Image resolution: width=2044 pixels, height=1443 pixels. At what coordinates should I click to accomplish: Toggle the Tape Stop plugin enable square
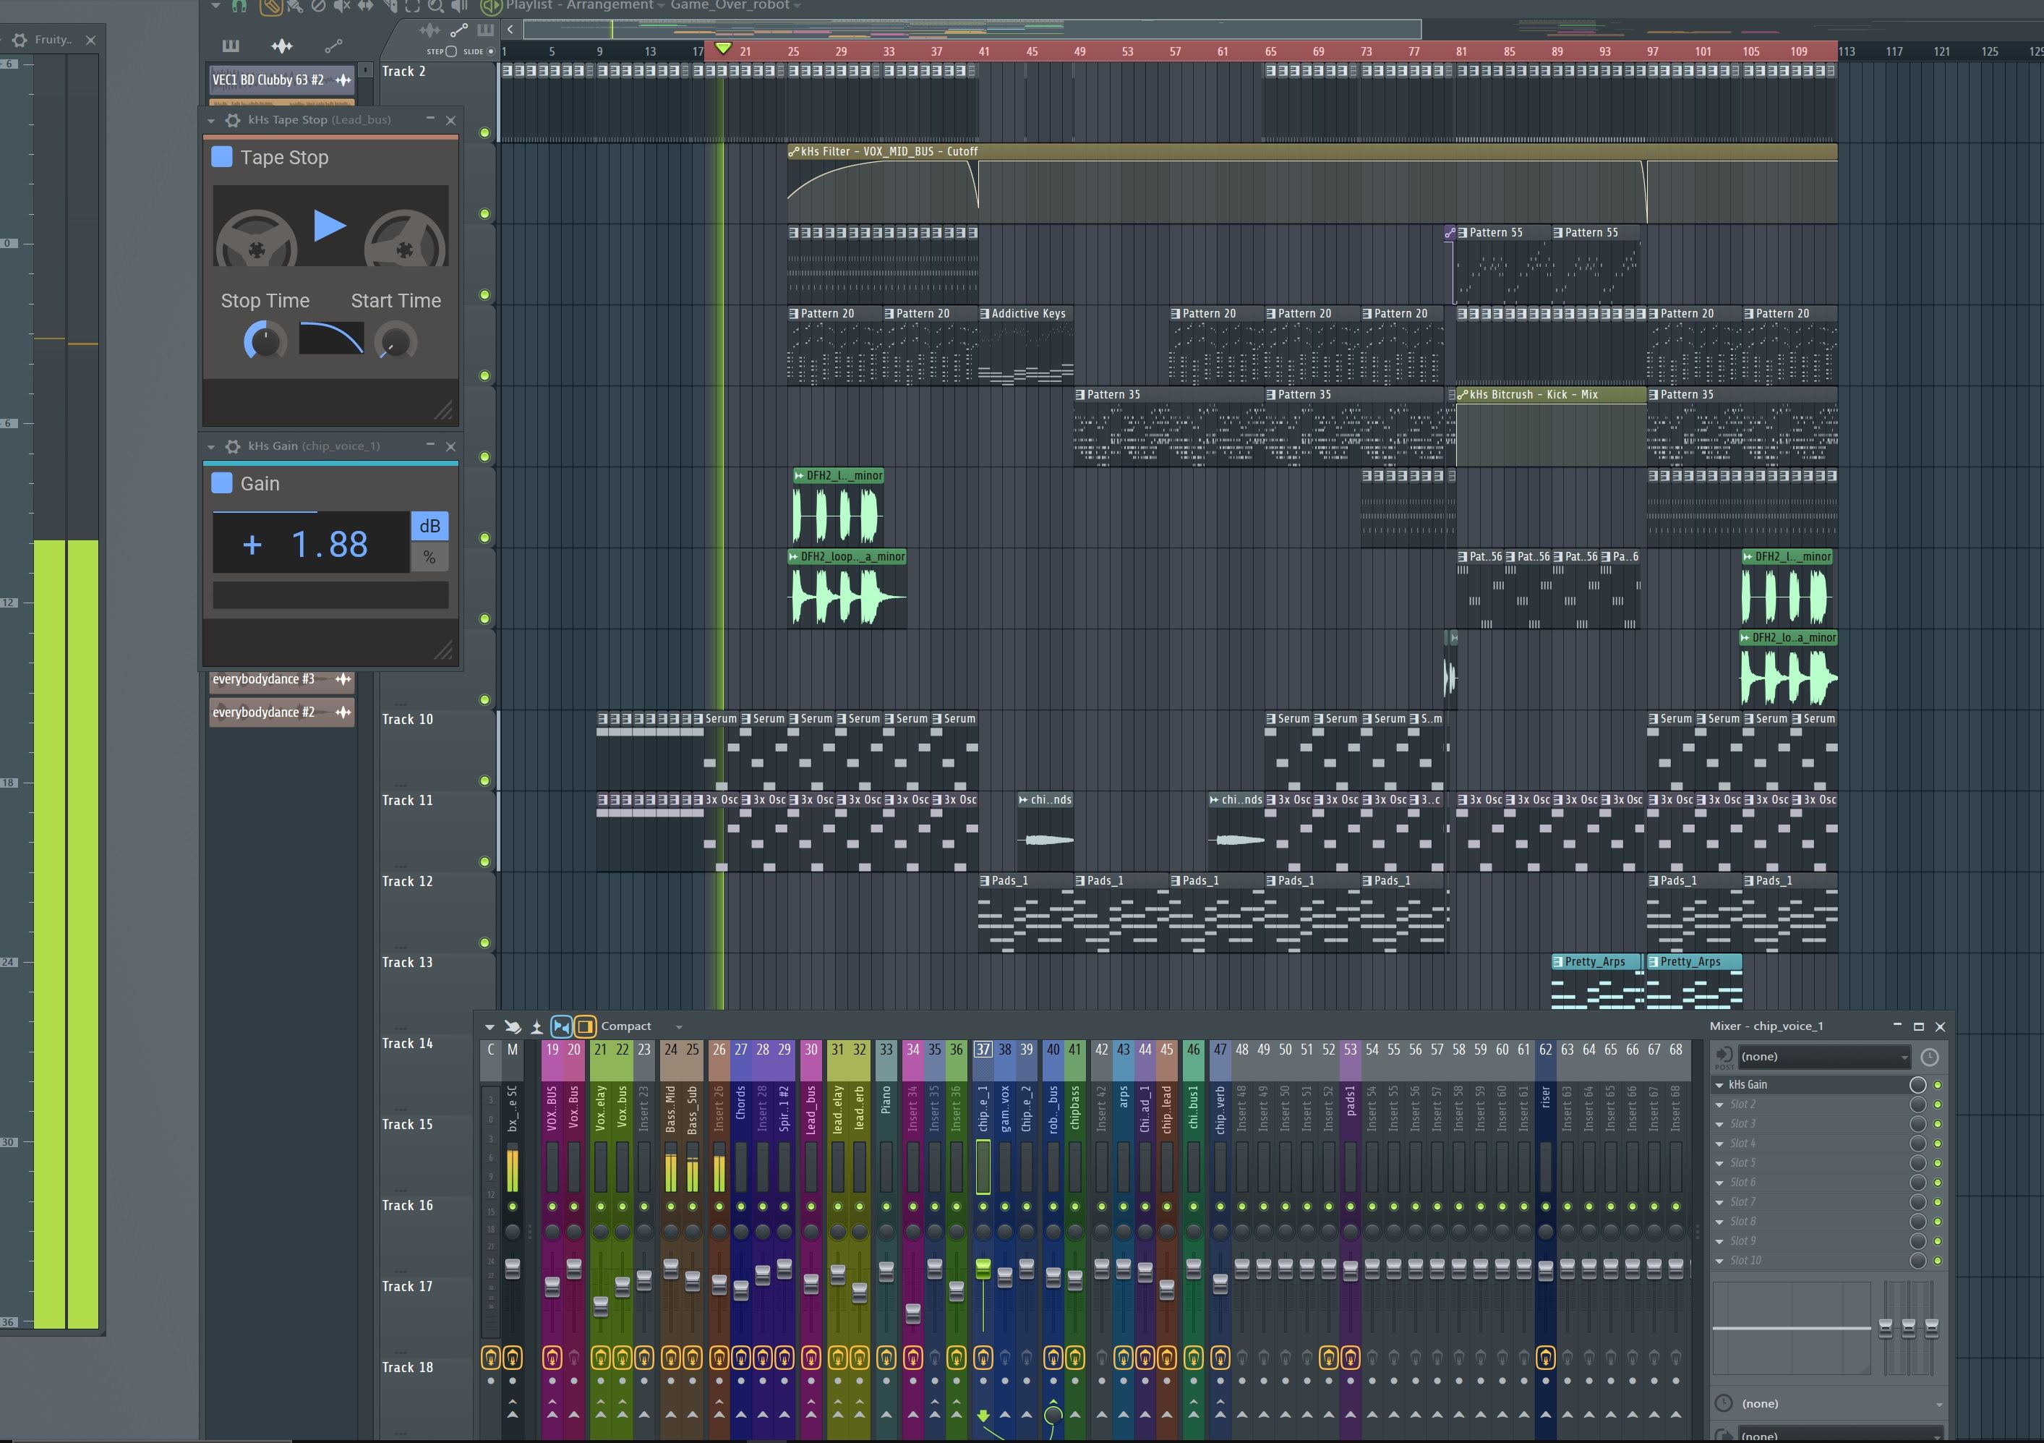[x=222, y=157]
